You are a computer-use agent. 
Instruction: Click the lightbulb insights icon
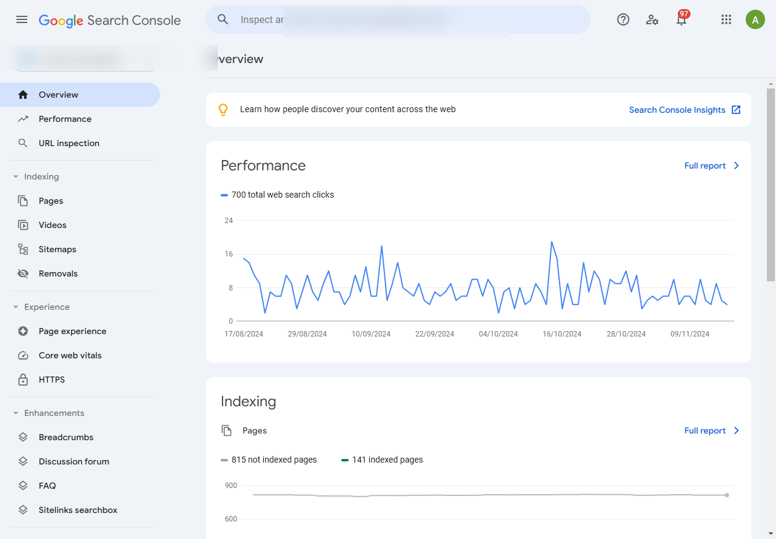pyautogui.click(x=223, y=110)
